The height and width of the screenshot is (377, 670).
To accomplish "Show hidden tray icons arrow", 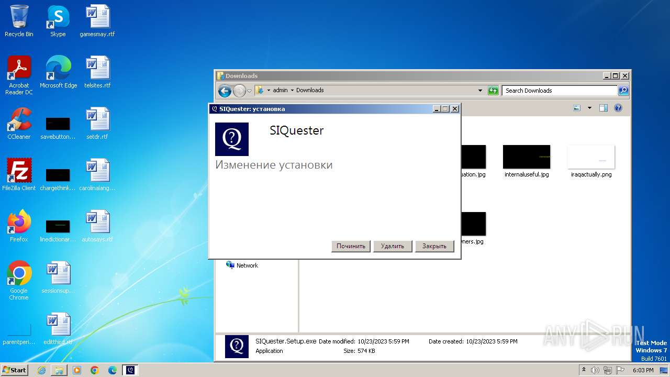I will tap(584, 370).
